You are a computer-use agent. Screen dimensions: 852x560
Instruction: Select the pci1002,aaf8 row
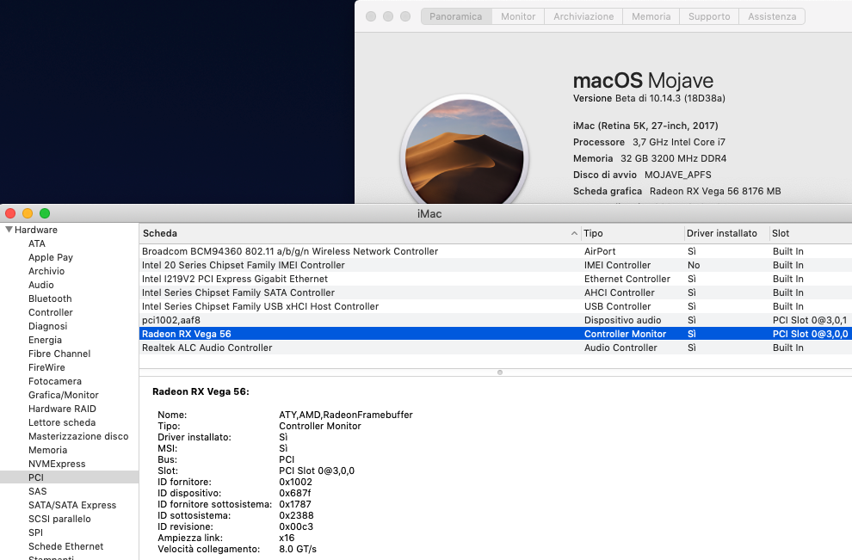496,320
